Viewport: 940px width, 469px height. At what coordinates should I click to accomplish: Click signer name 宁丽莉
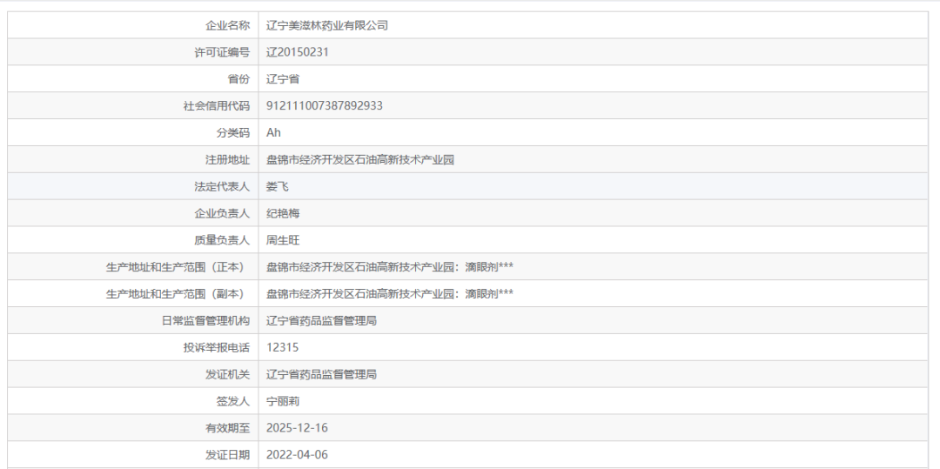click(283, 401)
